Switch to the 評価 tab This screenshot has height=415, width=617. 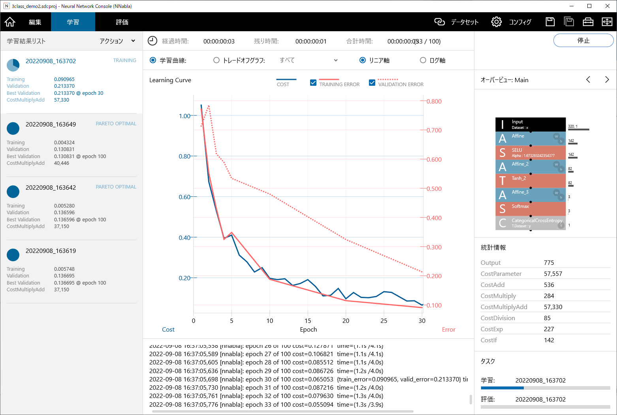(x=122, y=22)
